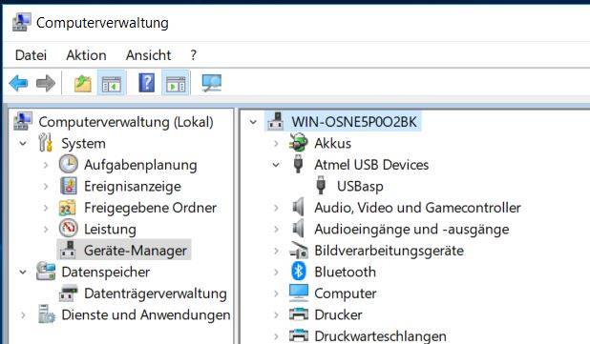Expand the Bildverarbeitungsgeräte category

click(x=276, y=251)
